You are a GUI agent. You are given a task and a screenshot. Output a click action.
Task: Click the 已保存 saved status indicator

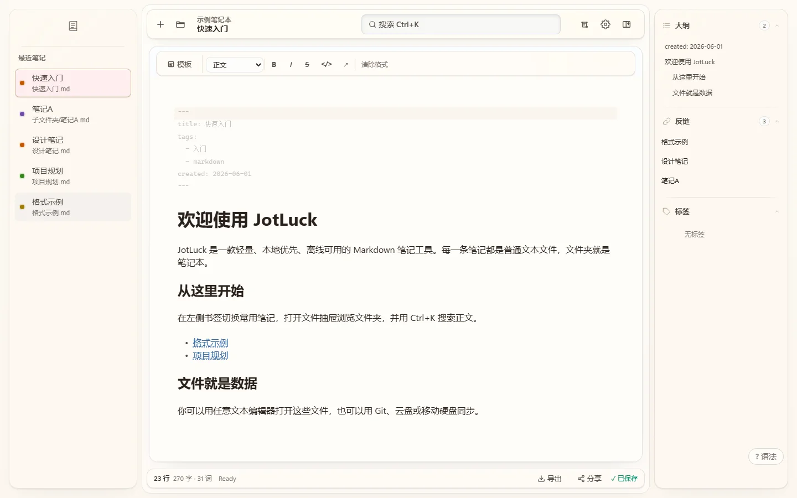click(624, 479)
